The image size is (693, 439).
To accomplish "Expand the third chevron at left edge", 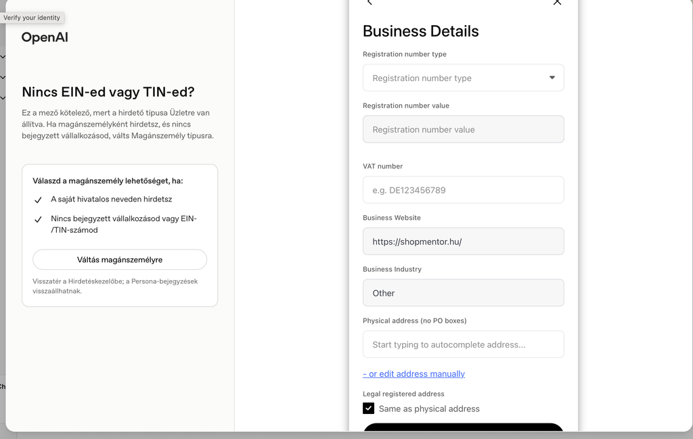I will click(3, 97).
